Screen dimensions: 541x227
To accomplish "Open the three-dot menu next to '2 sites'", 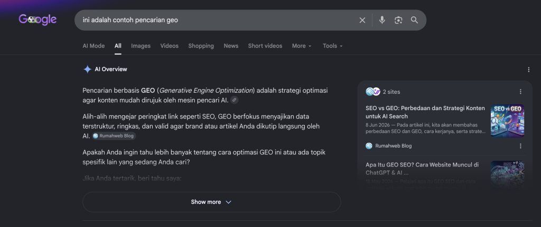I will (x=520, y=92).
